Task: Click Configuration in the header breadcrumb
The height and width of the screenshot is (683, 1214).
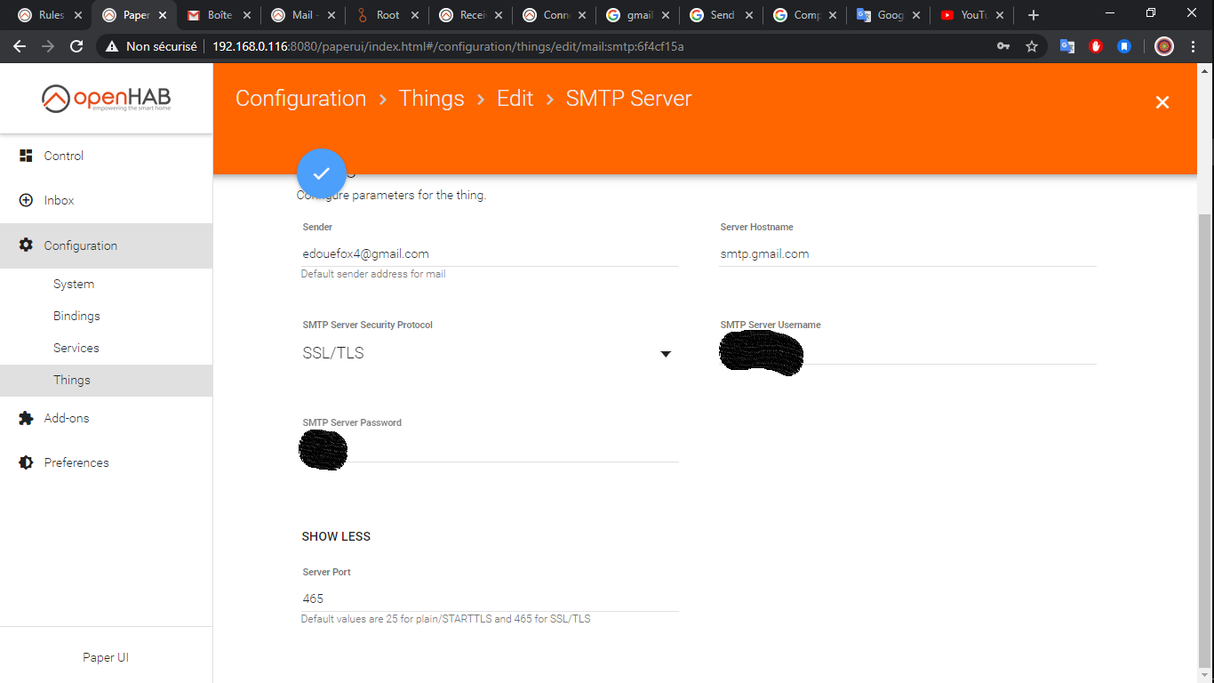Action: tap(300, 99)
